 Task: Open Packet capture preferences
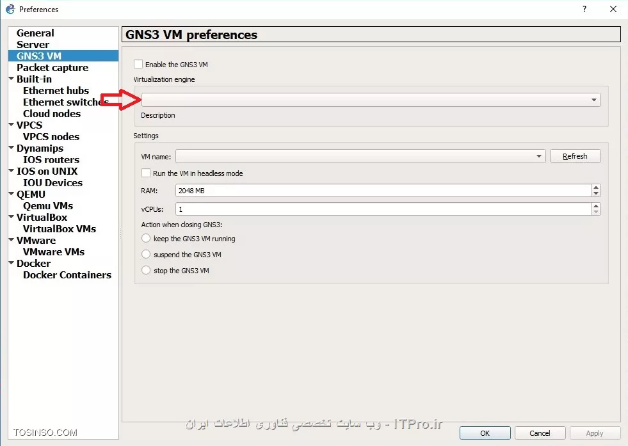(52, 68)
